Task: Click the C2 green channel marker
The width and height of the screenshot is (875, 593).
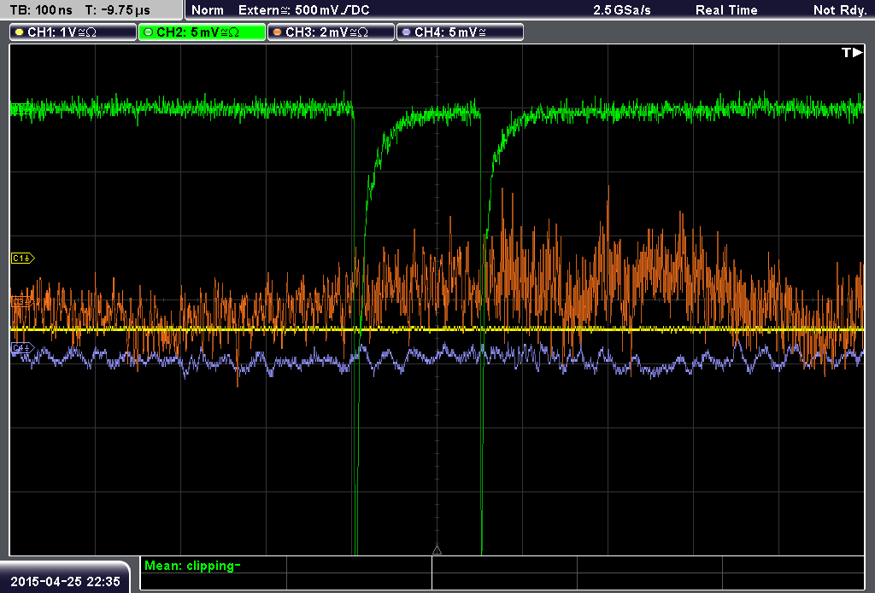Action: pos(21,108)
